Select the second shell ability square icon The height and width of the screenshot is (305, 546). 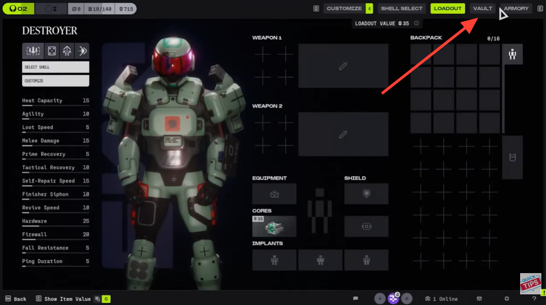[52, 51]
